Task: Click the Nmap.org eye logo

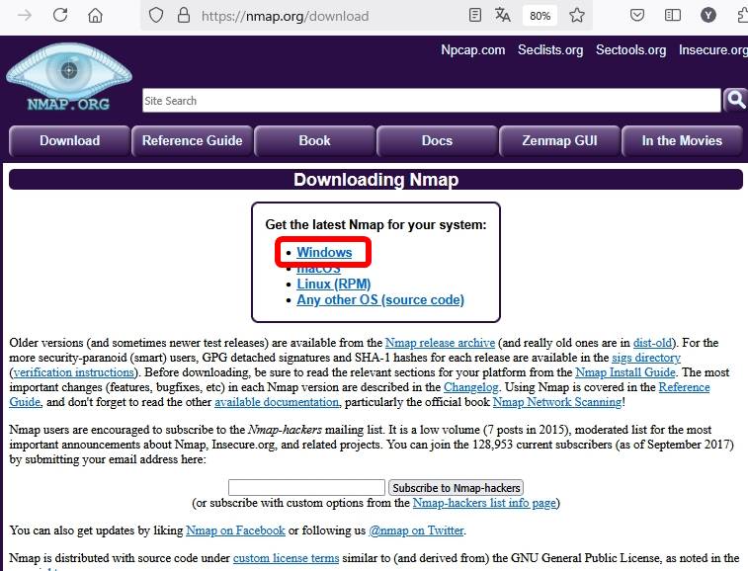Action: pyautogui.click(x=69, y=77)
